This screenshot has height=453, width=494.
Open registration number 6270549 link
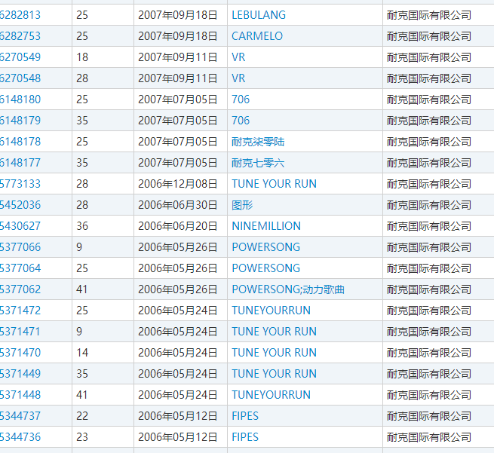point(20,57)
